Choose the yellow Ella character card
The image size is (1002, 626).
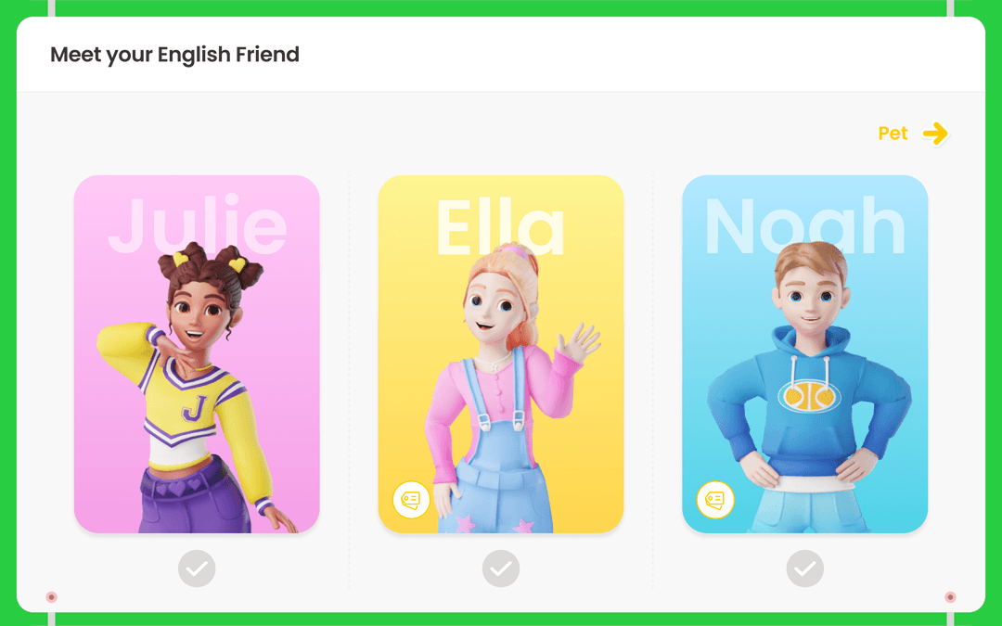(x=501, y=354)
